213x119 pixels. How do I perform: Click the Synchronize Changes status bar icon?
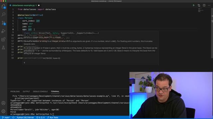13,118
